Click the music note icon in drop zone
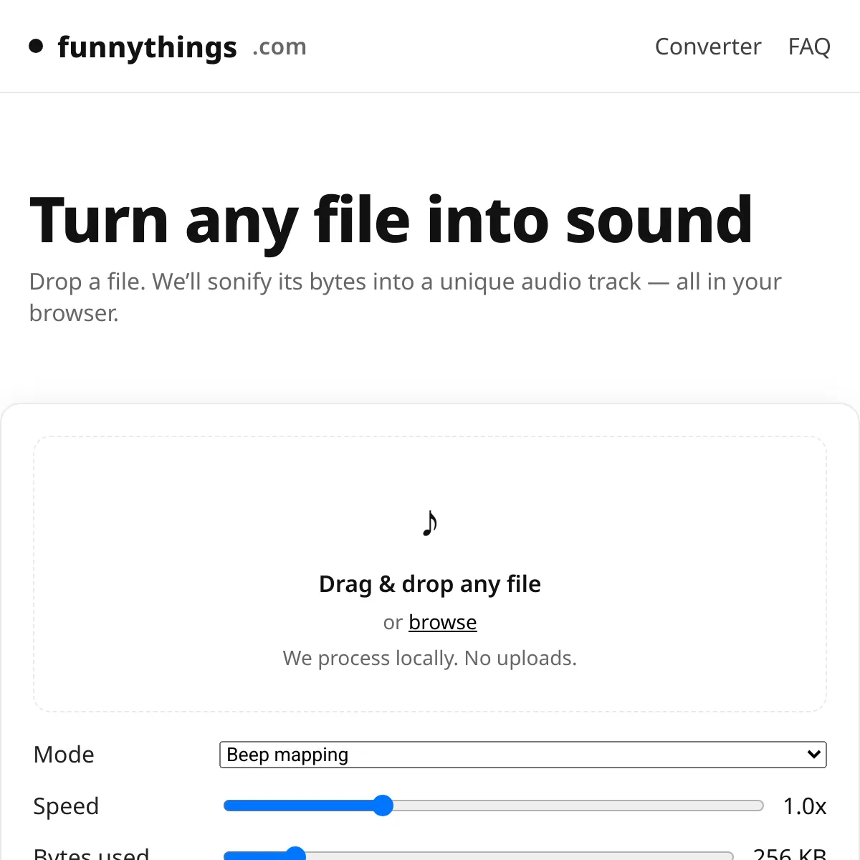This screenshot has height=860, width=860. point(429,522)
